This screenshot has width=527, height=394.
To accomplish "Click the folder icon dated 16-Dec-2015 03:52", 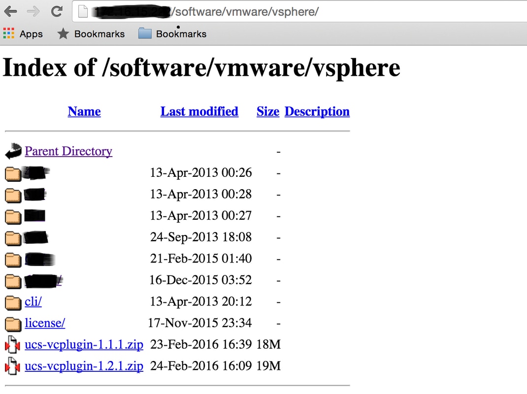I will point(13,281).
